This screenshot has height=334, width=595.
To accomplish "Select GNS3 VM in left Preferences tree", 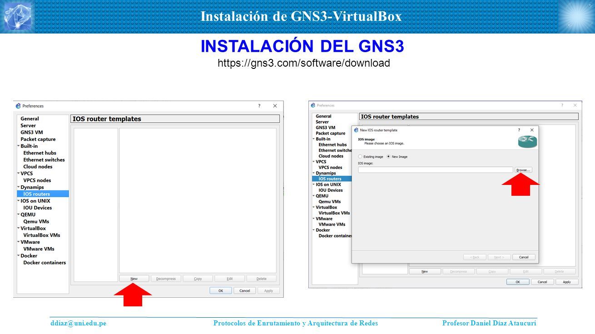I will (32, 132).
